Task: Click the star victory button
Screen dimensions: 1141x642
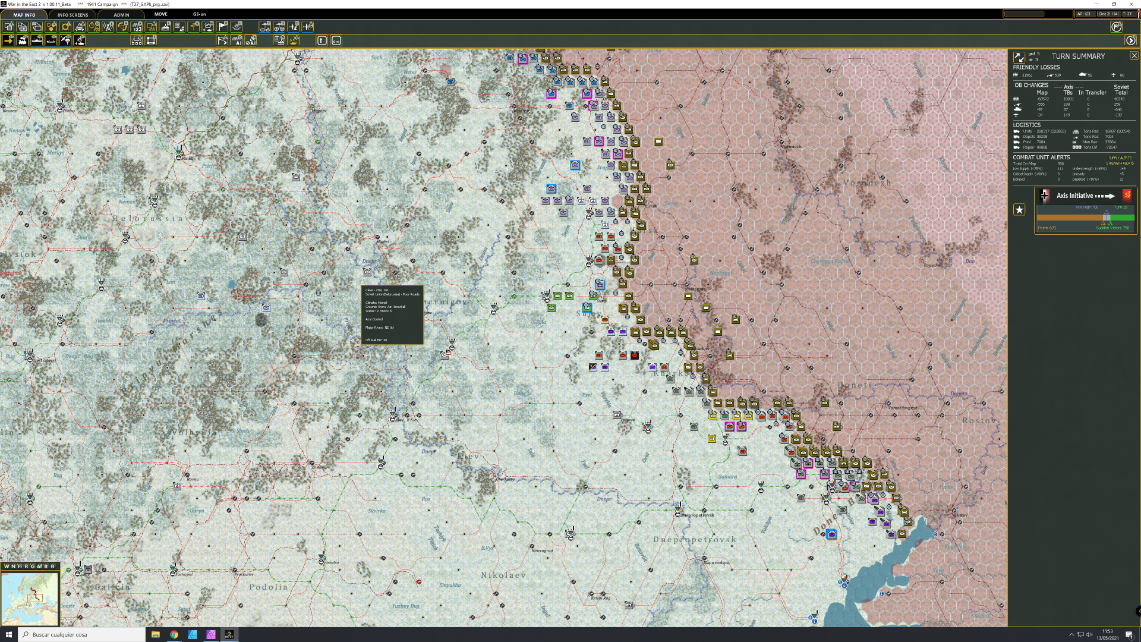Action: (x=1020, y=209)
